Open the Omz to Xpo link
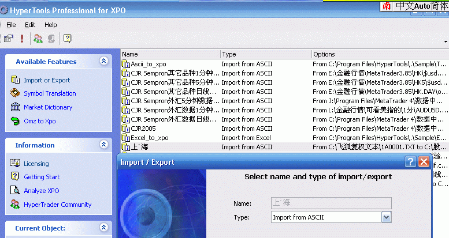This screenshot has height=238, width=449. pyautogui.click(x=40, y=121)
